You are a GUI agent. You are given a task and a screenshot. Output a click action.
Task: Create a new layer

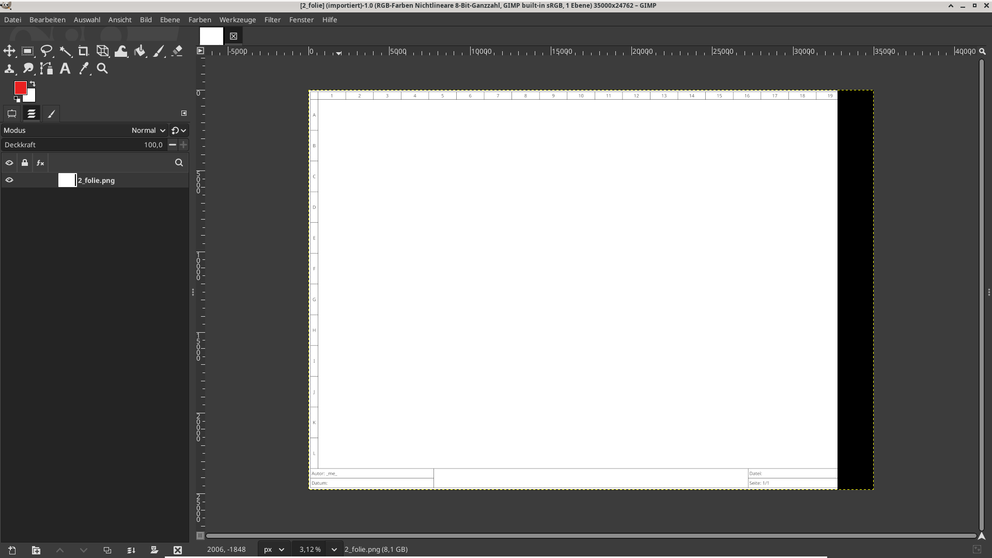click(x=12, y=550)
